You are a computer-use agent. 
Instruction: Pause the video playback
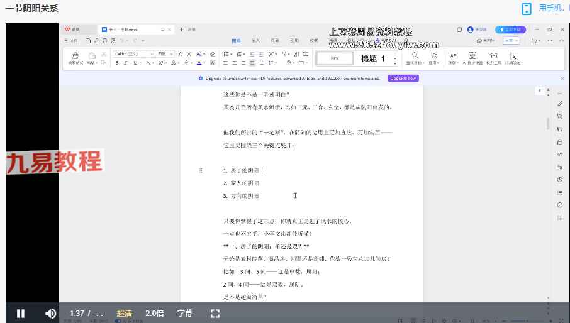[21, 313]
